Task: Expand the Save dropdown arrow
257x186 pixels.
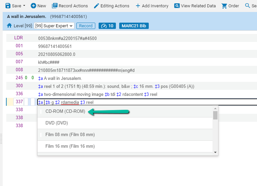Action: click(x=24, y=6)
